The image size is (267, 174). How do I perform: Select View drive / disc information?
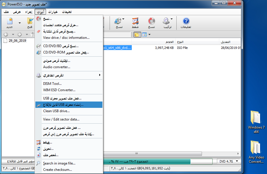[69, 38]
